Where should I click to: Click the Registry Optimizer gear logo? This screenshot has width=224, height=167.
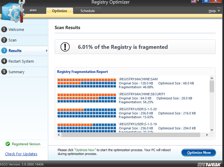point(14,12)
